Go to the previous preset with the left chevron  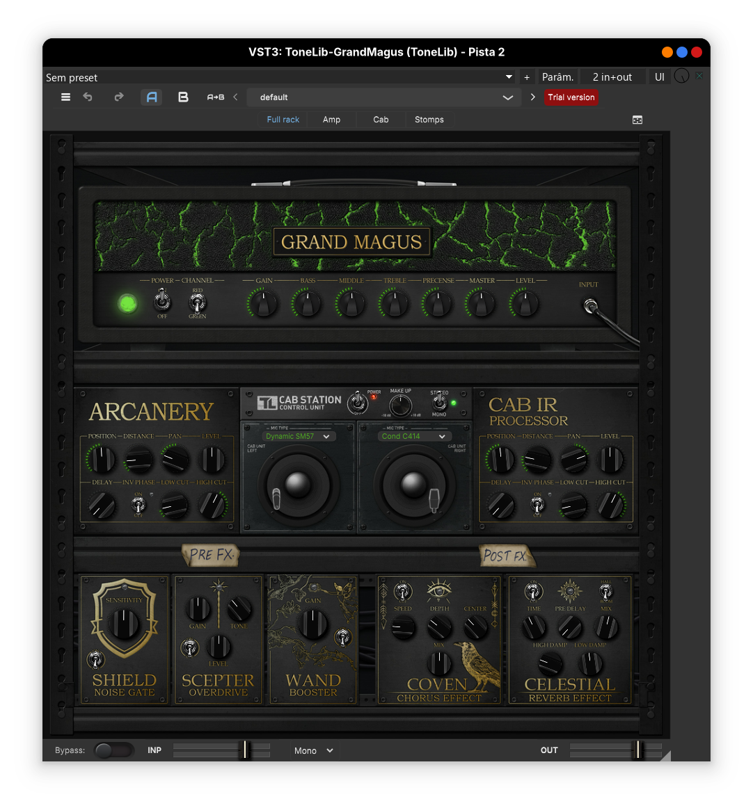point(235,97)
